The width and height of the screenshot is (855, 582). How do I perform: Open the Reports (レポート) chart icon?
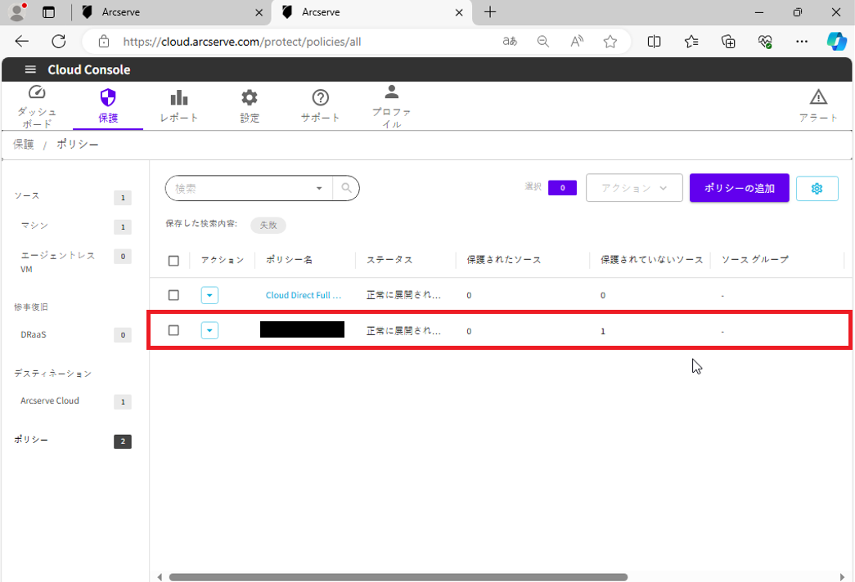[x=178, y=98]
